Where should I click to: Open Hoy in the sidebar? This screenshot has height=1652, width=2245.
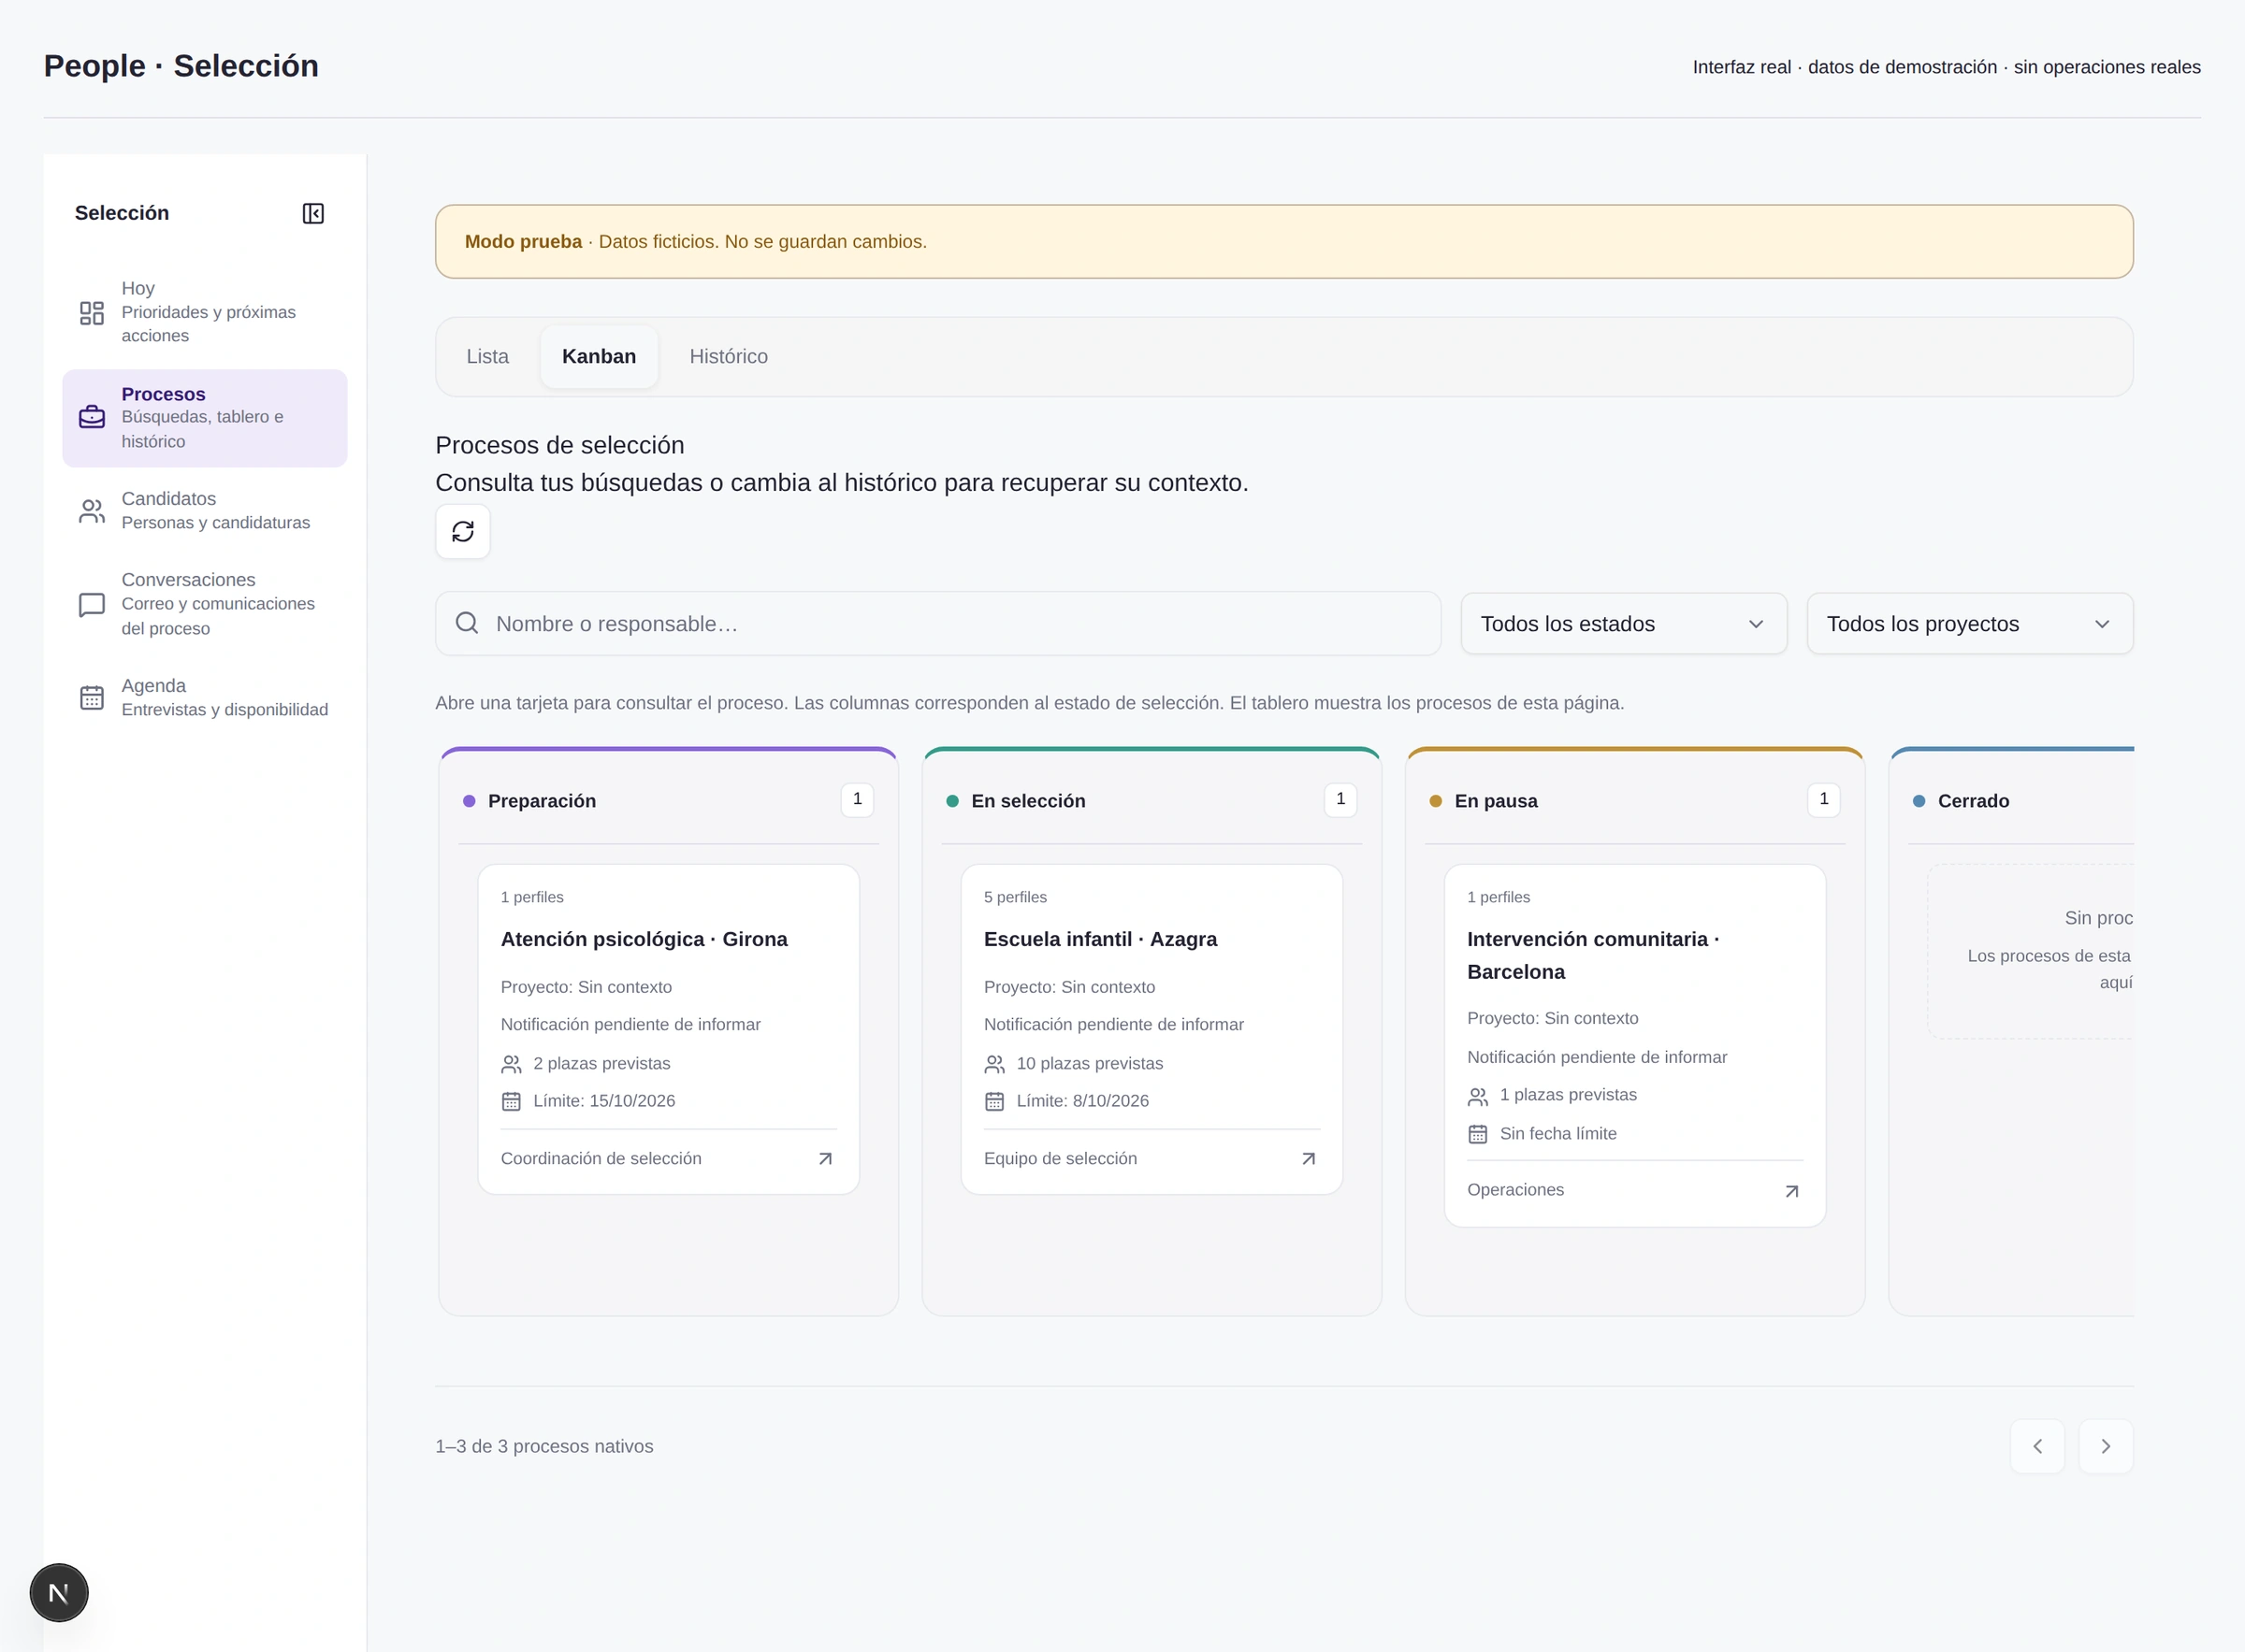[205, 312]
